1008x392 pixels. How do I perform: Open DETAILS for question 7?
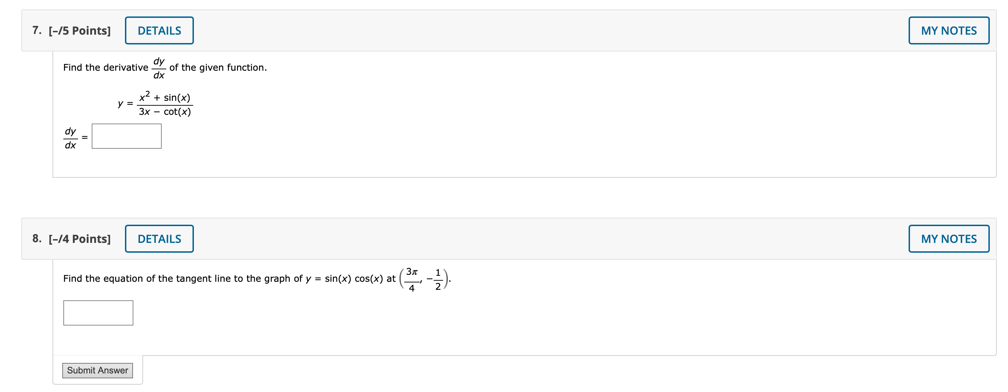[159, 30]
